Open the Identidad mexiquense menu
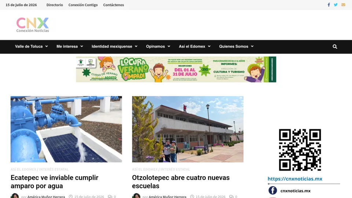The image size is (352, 198). coord(112,47)
